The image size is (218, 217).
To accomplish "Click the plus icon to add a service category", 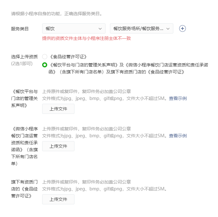I will 183,28.
